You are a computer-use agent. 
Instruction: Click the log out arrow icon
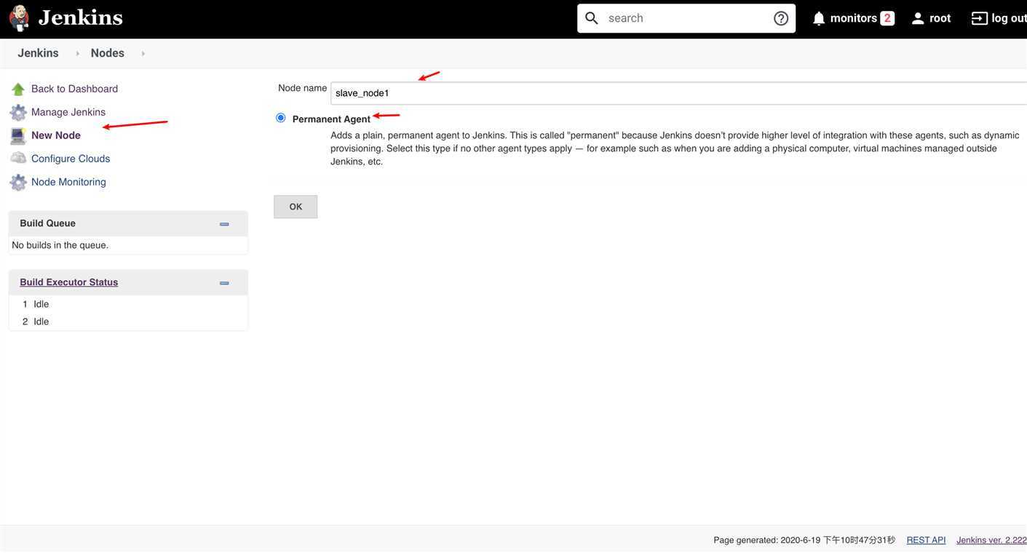tap(980, 18)
